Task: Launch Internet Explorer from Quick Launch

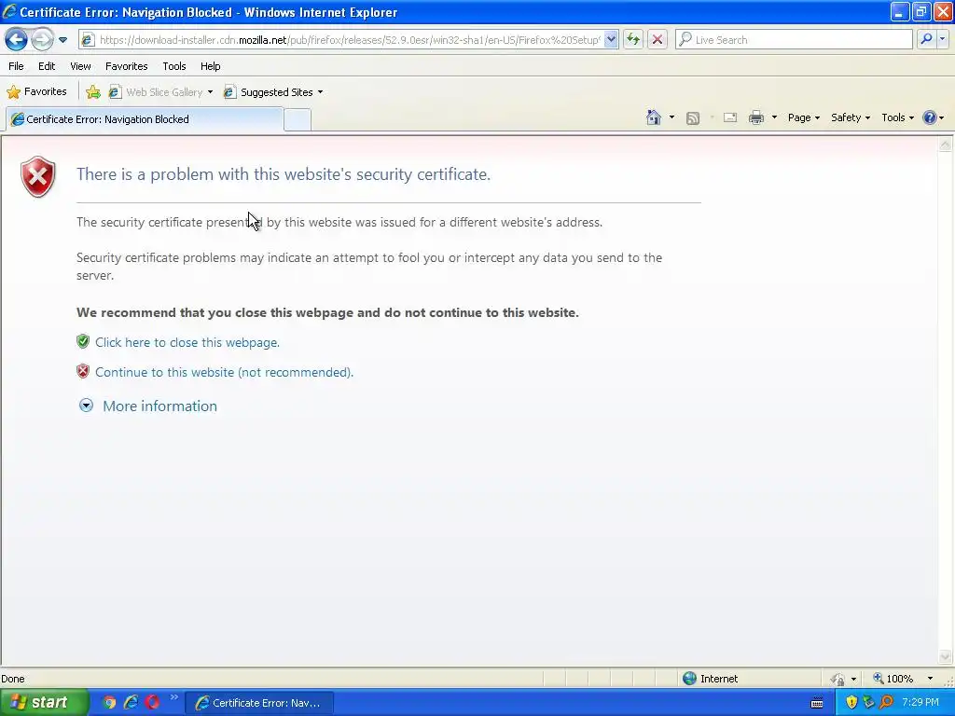Action: (x=131, y=703)
